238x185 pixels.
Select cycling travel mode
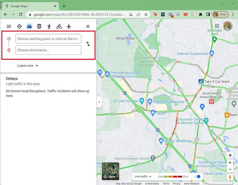(59, 27)
